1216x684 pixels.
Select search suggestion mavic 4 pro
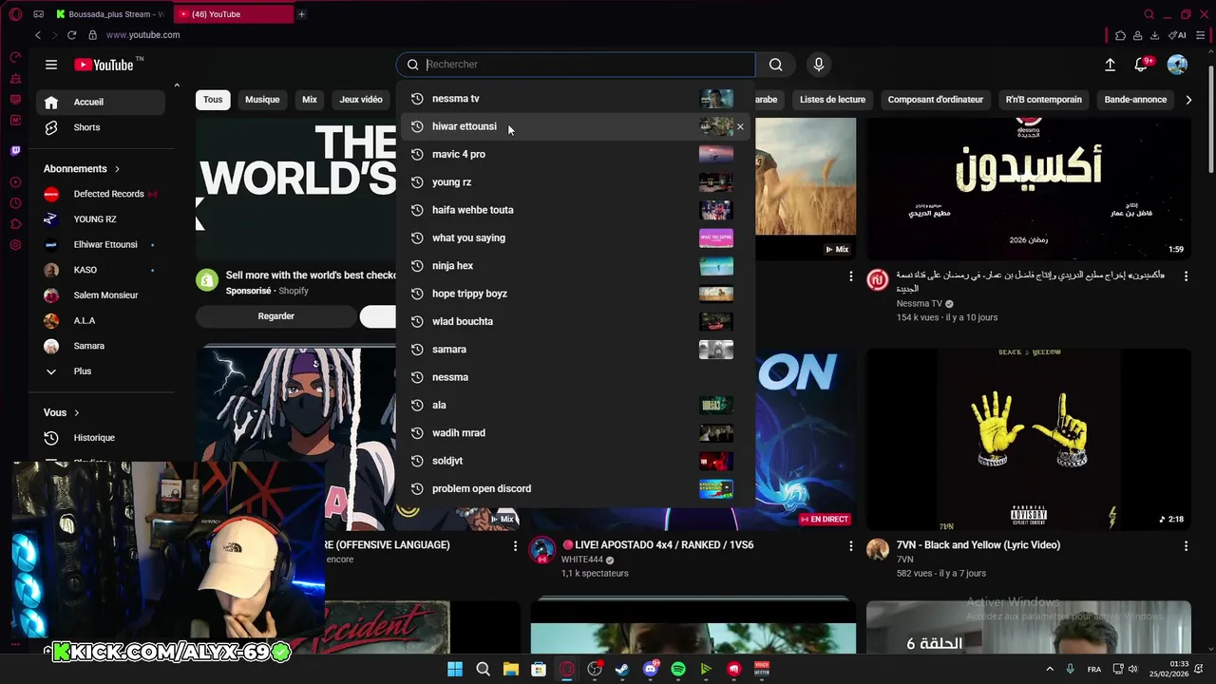pos(576,154)
